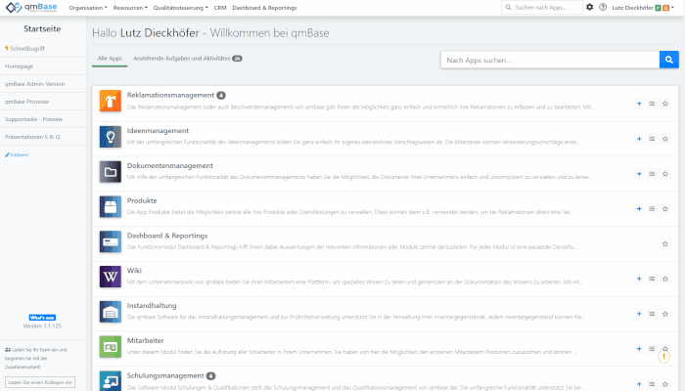Click plus icon in Ideenmanagement row
The width and height of the screenshot is (685, 391).
click(639, 139)
